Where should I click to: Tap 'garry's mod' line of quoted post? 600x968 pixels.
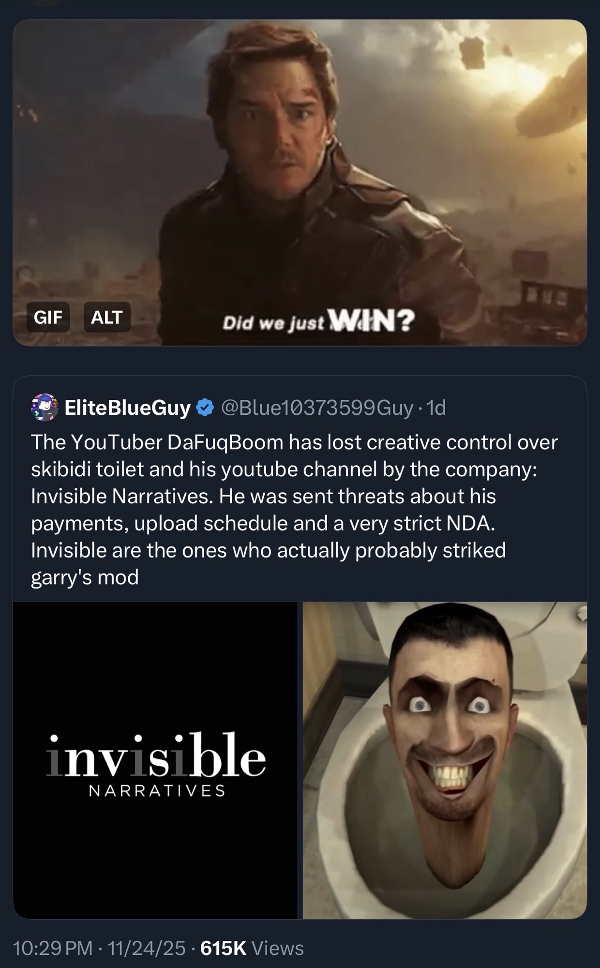[x=85, y=577]
